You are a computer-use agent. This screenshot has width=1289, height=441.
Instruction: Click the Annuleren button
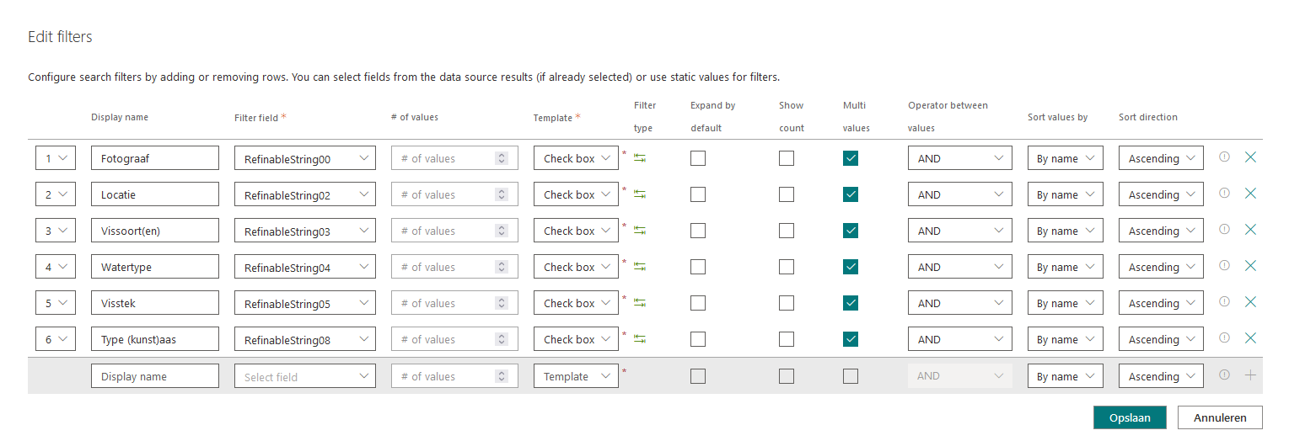pos(1220,417)
